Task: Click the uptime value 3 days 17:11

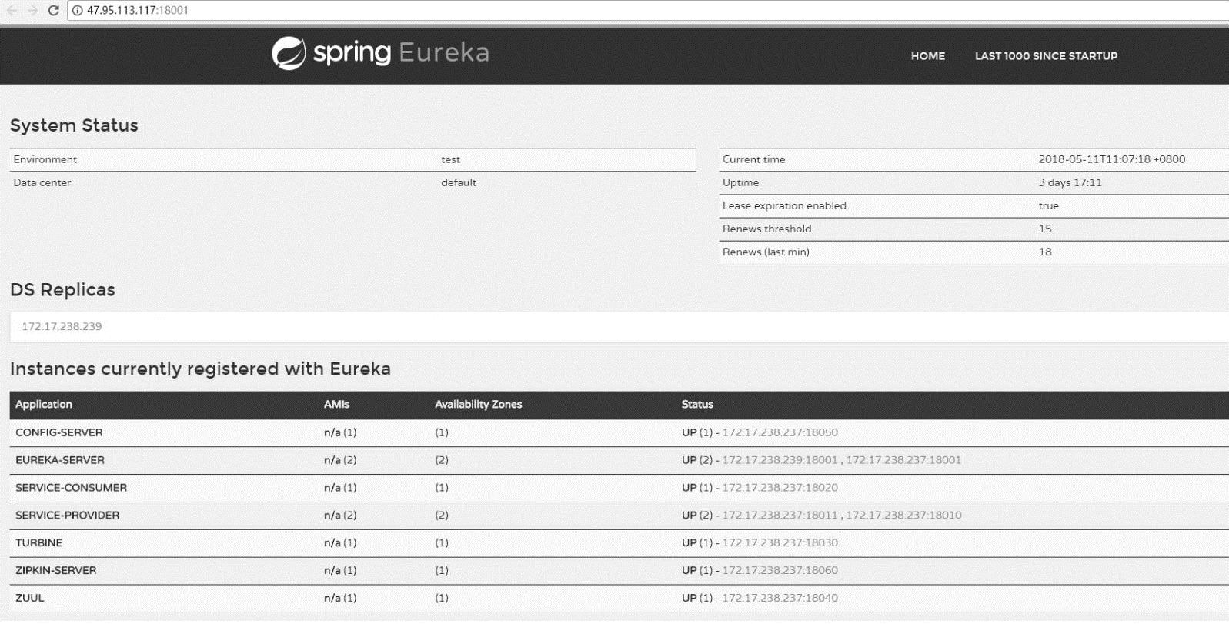Action: point(1070,182)
